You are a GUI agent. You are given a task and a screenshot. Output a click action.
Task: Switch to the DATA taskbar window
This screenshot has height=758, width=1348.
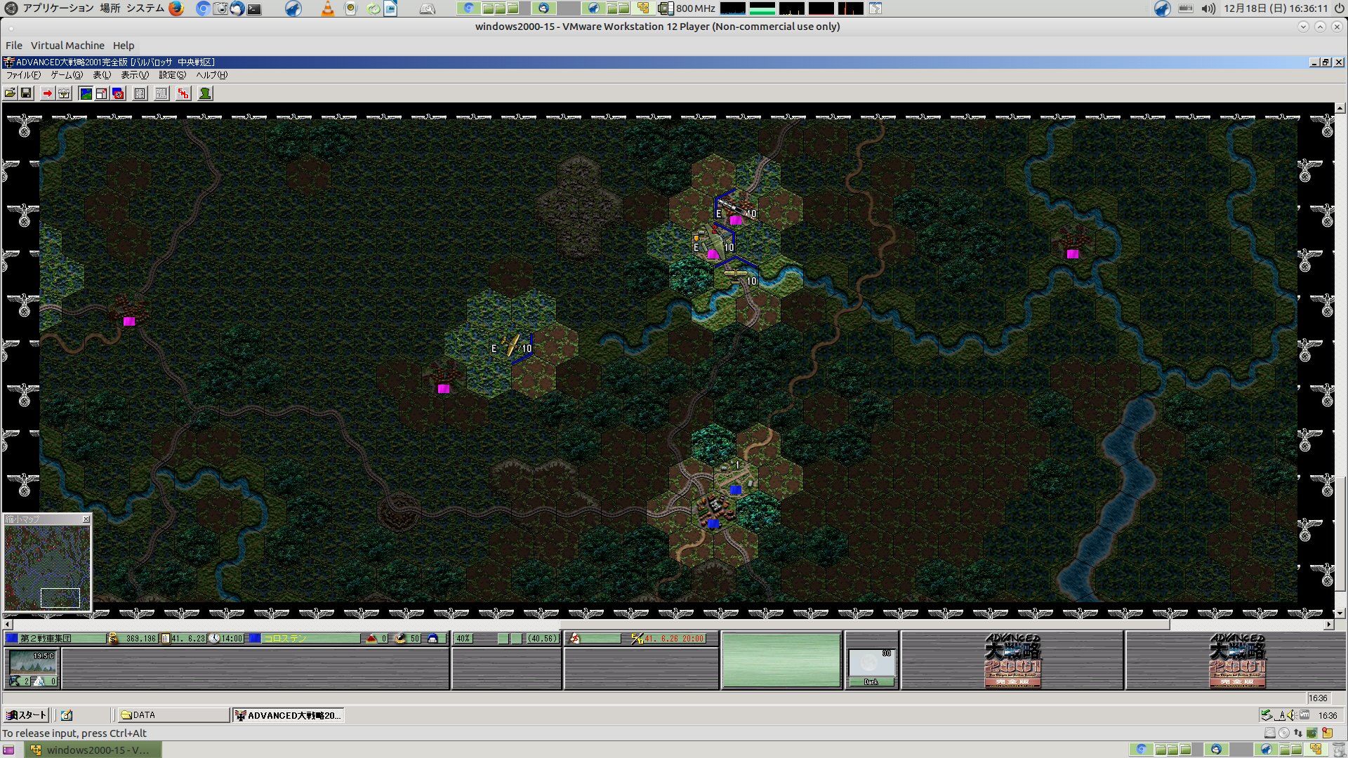pos(173,715)
